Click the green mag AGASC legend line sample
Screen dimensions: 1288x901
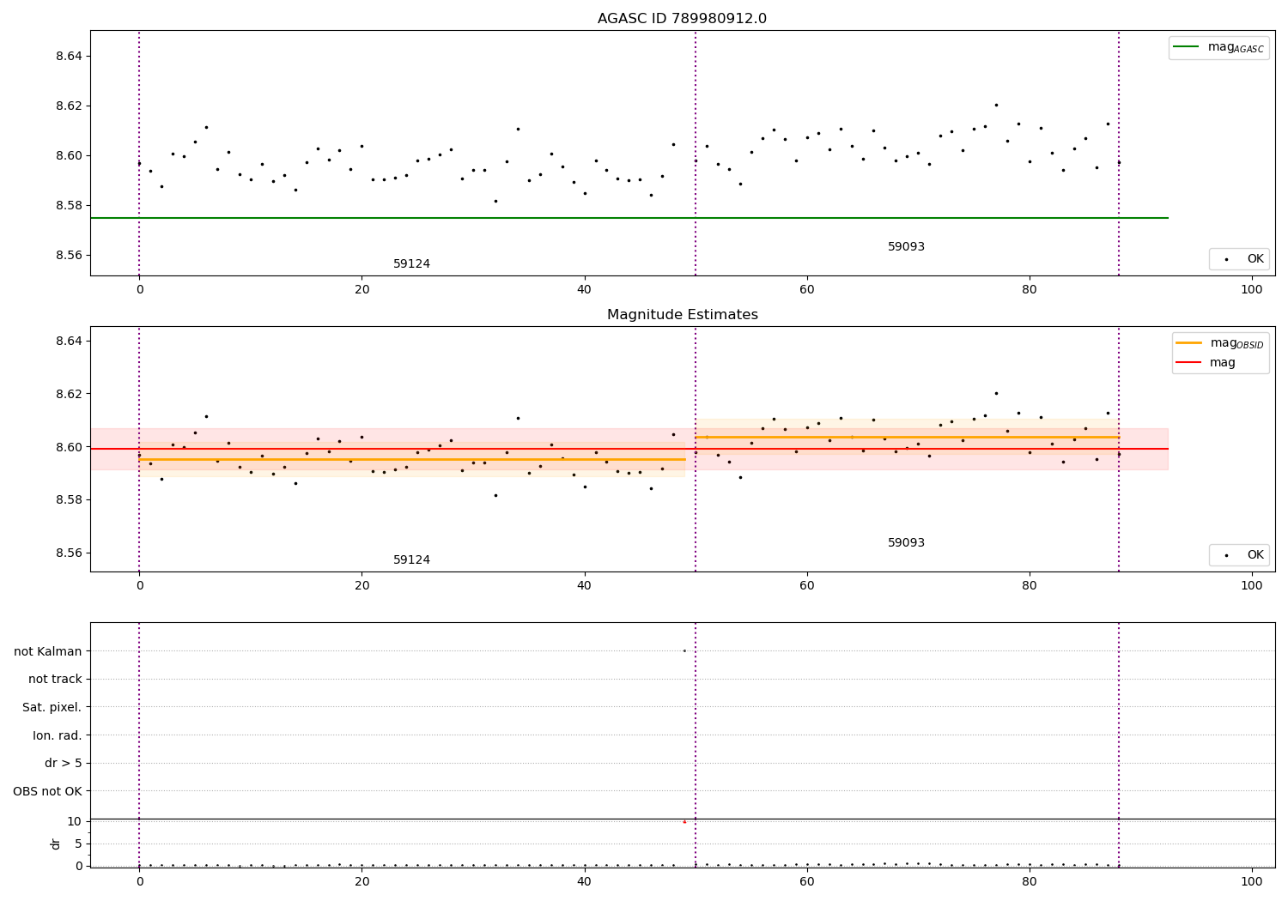click(x=1186, y=47)
